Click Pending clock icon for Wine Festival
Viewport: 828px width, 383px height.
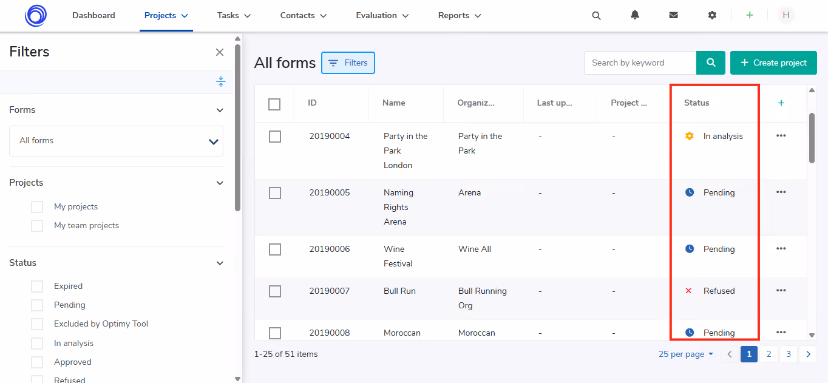(x=689, y=249)
